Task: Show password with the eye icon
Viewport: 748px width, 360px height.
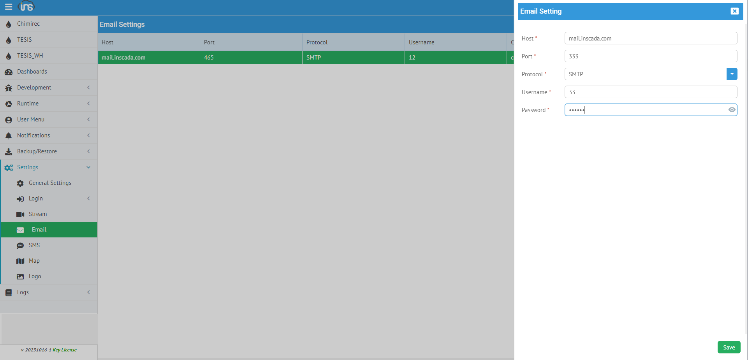Action: [x=732, y=110]
